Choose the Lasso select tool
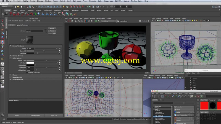 pos(2,25)
